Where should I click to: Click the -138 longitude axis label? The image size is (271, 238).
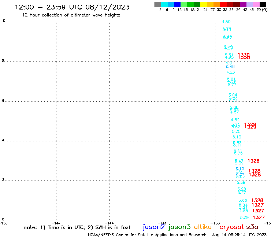[215, 223]
